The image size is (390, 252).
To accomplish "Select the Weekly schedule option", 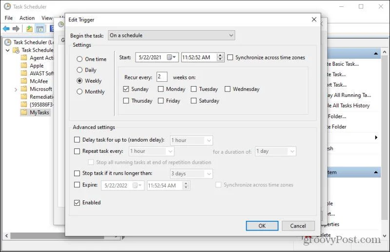I will coord(79,81).
